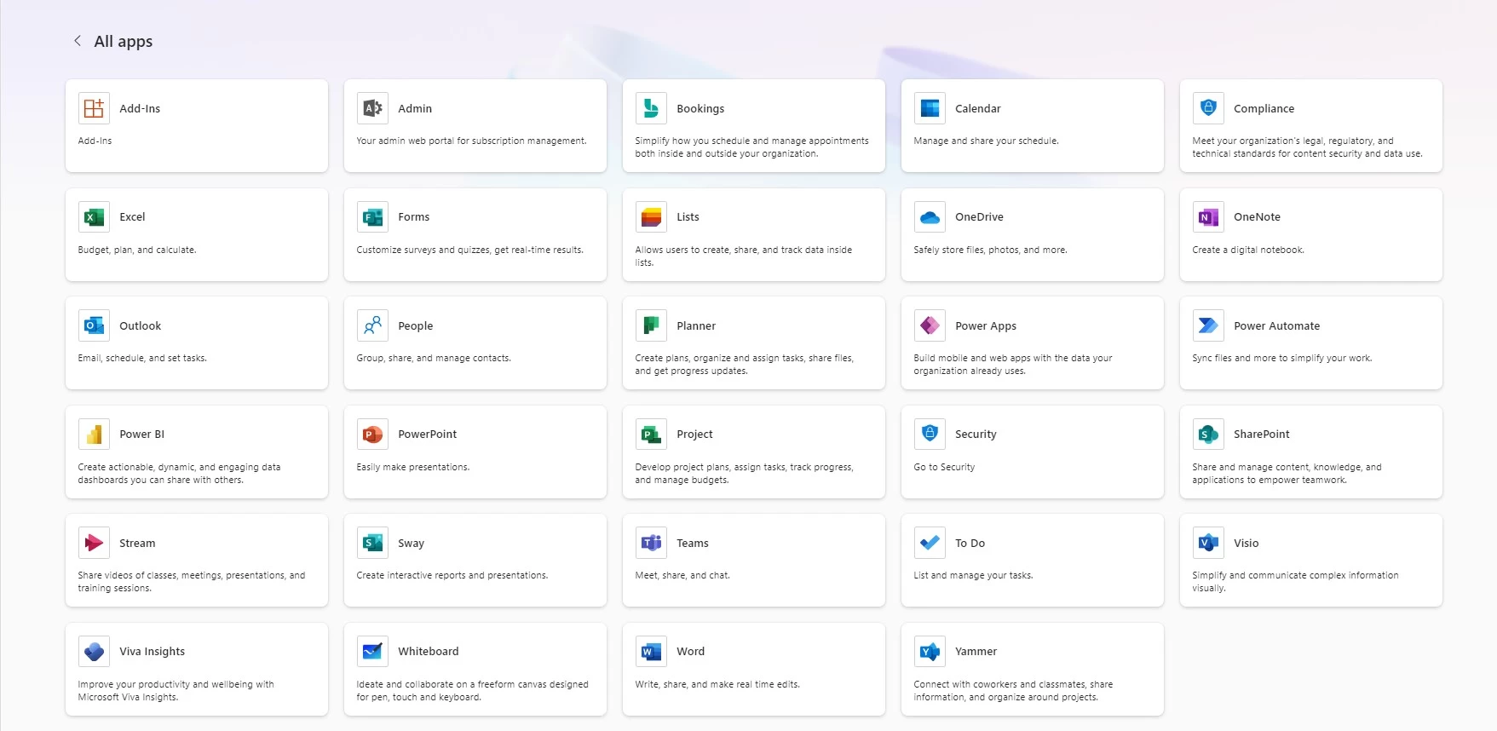Select the People title link
The width and height of the screenshot is (1497, 731).
[x=415, y=326]
